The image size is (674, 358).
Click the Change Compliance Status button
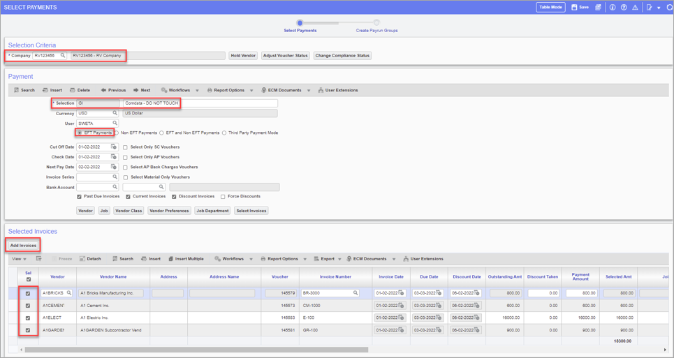(x=342, y=55)
